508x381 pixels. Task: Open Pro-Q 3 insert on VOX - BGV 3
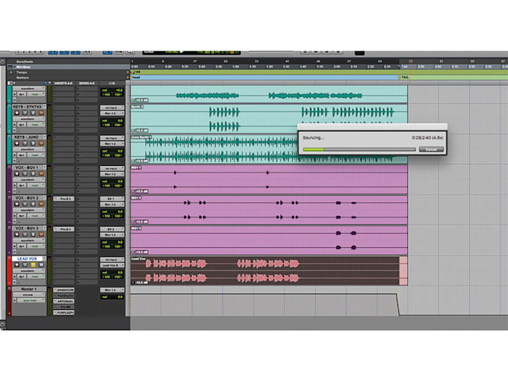coord(63,229)
